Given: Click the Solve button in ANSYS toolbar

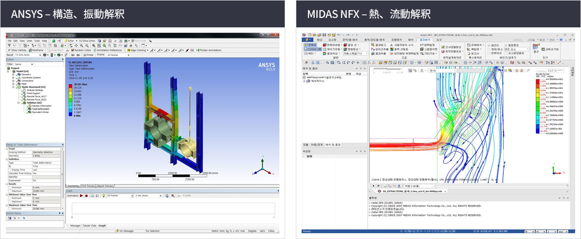Looking at the screenshot, I should [x=69, y=41].
